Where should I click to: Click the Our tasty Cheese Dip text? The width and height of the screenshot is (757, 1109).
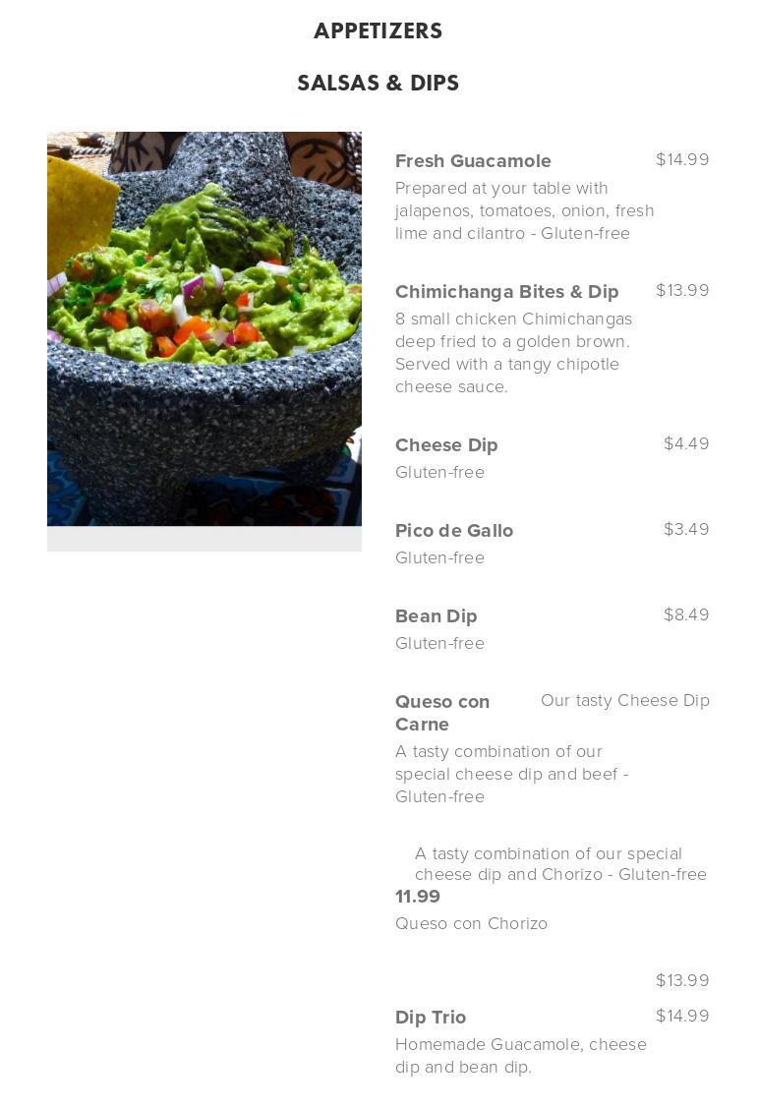point(624,700)
